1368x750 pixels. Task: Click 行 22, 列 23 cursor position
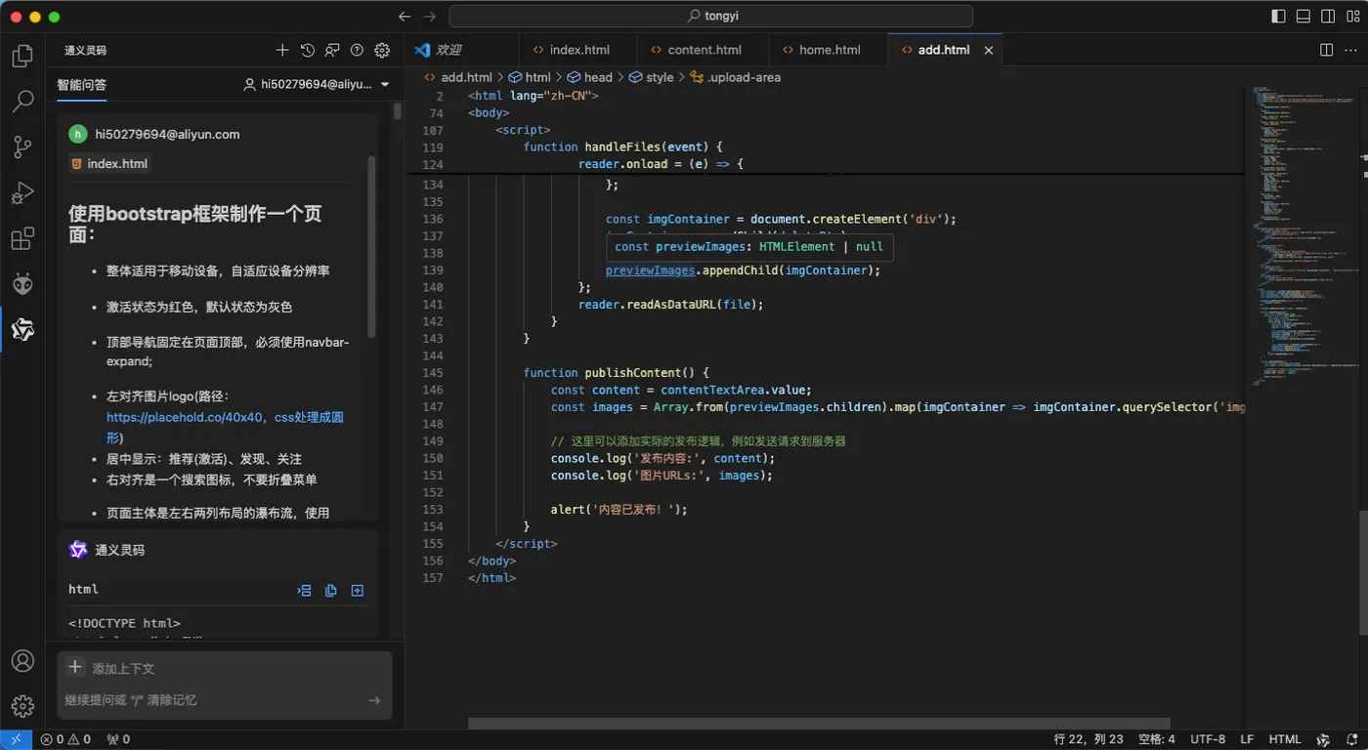[x=1089, y=739]
